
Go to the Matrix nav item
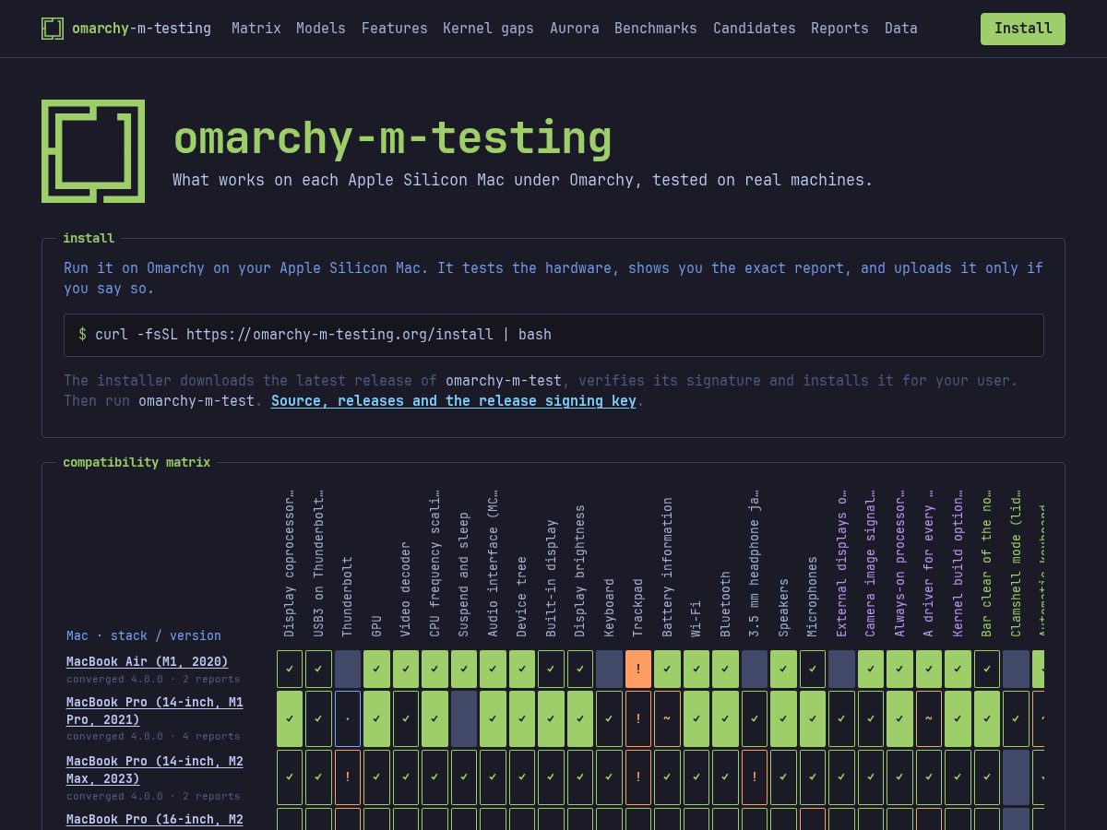pos(256,29)
